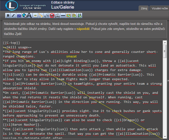Open the nápovědě help link
This screenshot has height=140, width=169.
(x=83, y=29)
